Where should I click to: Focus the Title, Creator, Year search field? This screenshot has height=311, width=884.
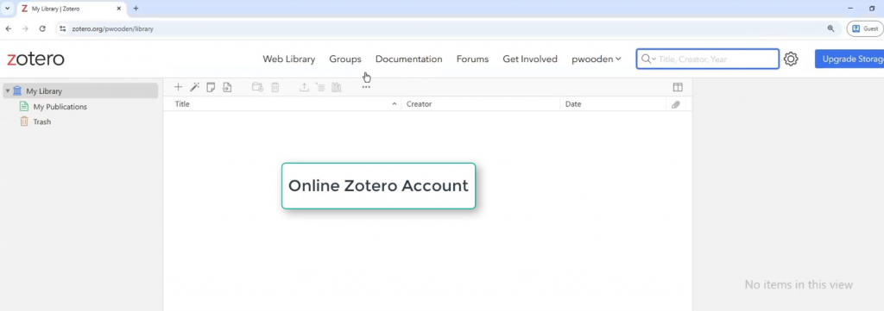click(x=717, y=59)
